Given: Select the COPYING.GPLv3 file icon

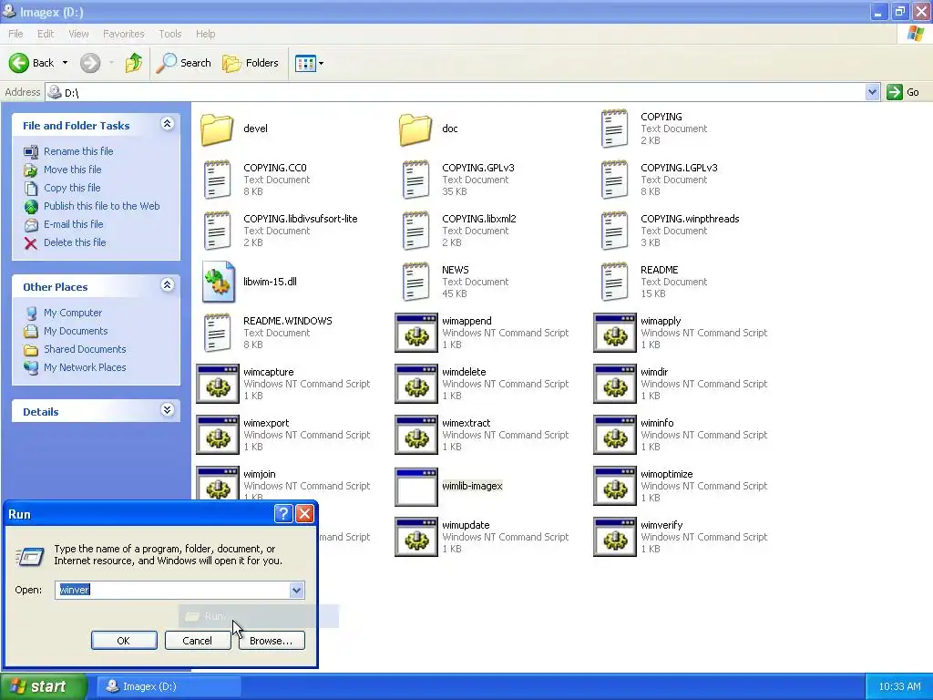Looking at the screenshot, I should (415, 180).
